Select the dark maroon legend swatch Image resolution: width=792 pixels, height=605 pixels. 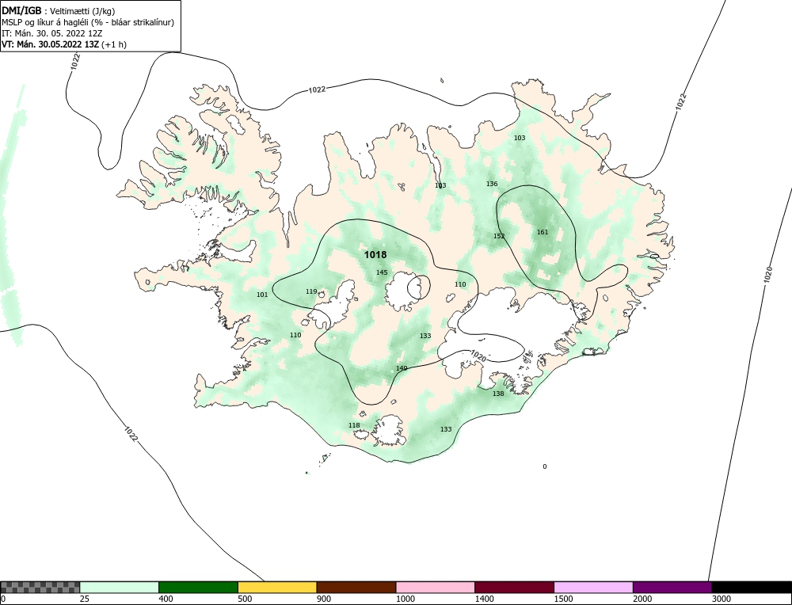514,588
